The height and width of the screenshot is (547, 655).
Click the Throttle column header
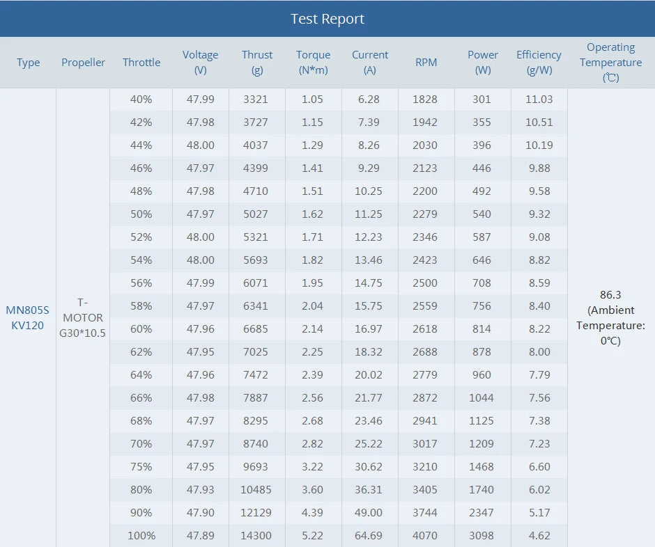click(141, 63)
